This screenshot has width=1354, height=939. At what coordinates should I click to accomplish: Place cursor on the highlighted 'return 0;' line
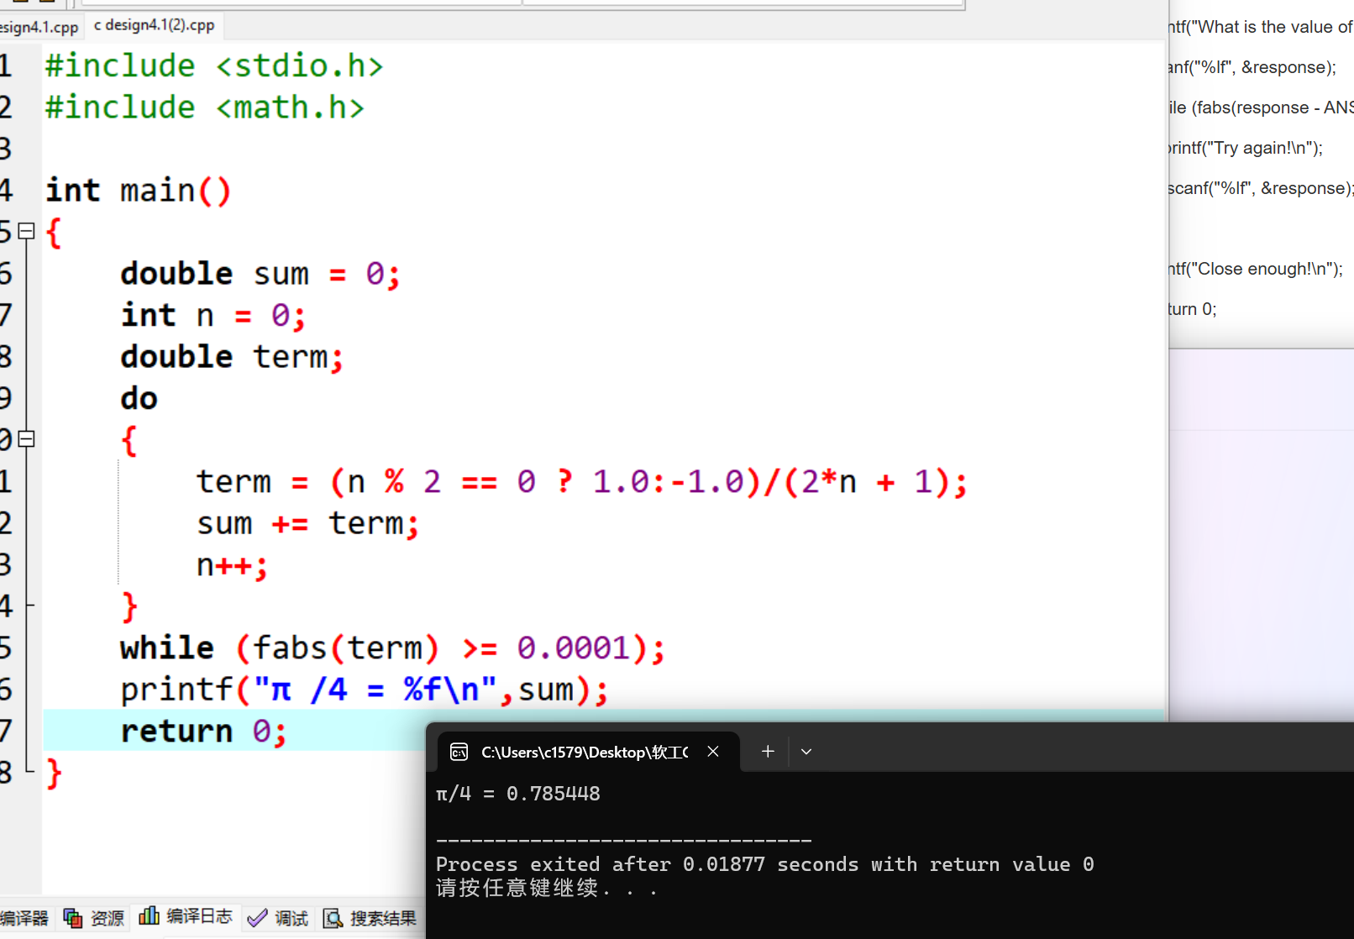coord(202,730)
